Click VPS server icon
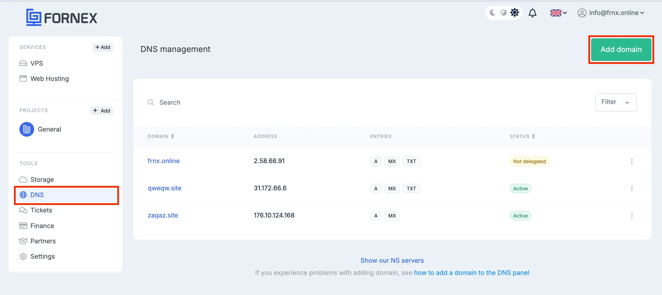Screen dimensions: 662x295 tap(23, 63)
